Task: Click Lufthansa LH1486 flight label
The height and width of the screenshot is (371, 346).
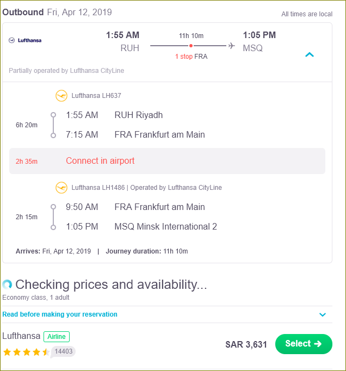Action: click(x=97, y=188)
